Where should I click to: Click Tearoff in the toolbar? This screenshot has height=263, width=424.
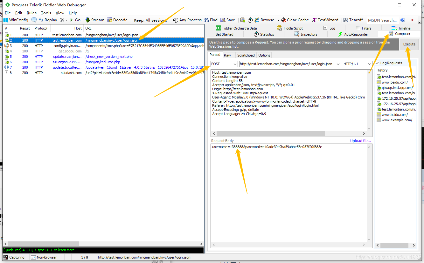click(353, 20)
